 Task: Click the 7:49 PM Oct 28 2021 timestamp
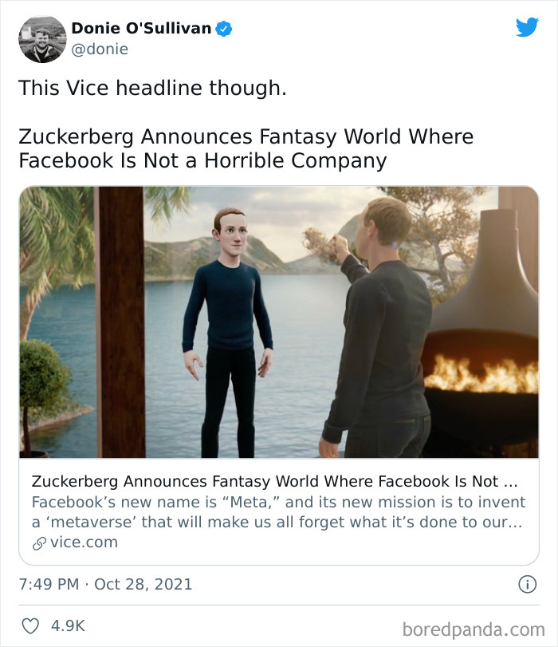click(x=108, y=584)
